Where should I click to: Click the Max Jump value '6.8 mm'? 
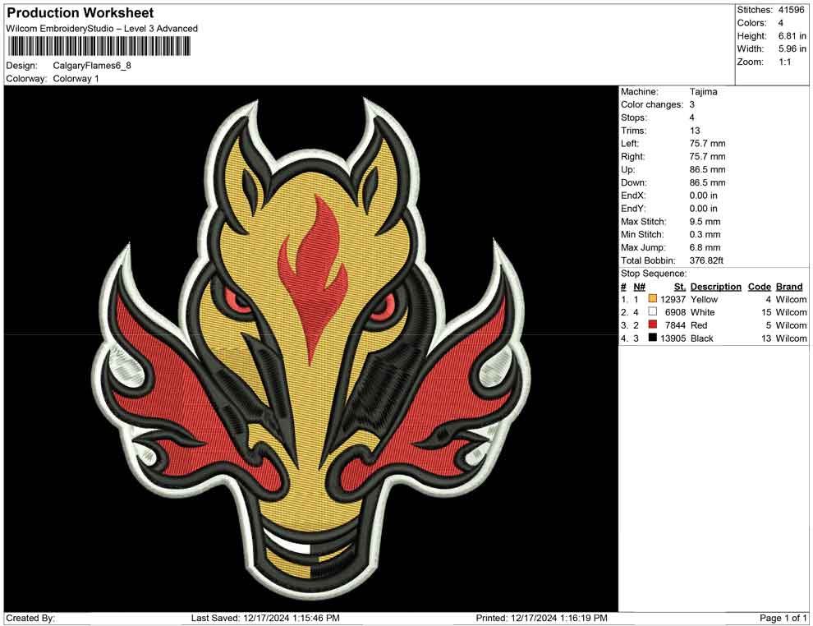(x=705, y=247)
